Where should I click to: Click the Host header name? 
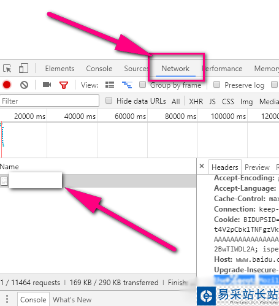click(x=223, y=259)
